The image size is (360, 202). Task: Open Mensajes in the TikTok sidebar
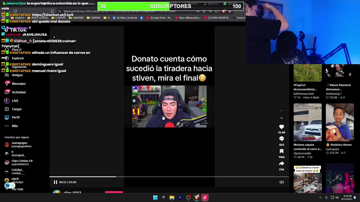tap(19, 84)
